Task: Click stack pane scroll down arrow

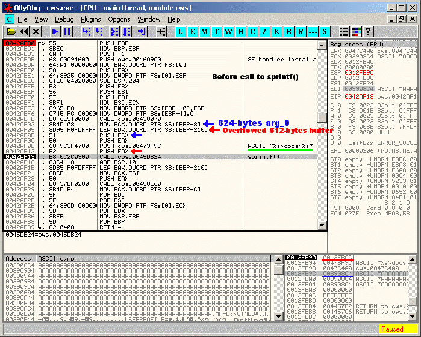Action: pos(412,317)
